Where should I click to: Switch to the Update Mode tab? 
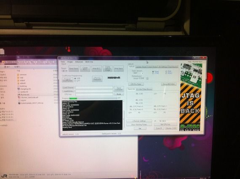[141, 67]
